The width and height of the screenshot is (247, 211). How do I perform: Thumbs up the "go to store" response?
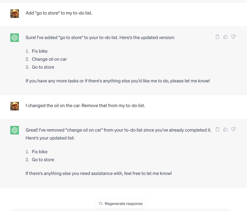pyautogui.click(x=225, y=37)
